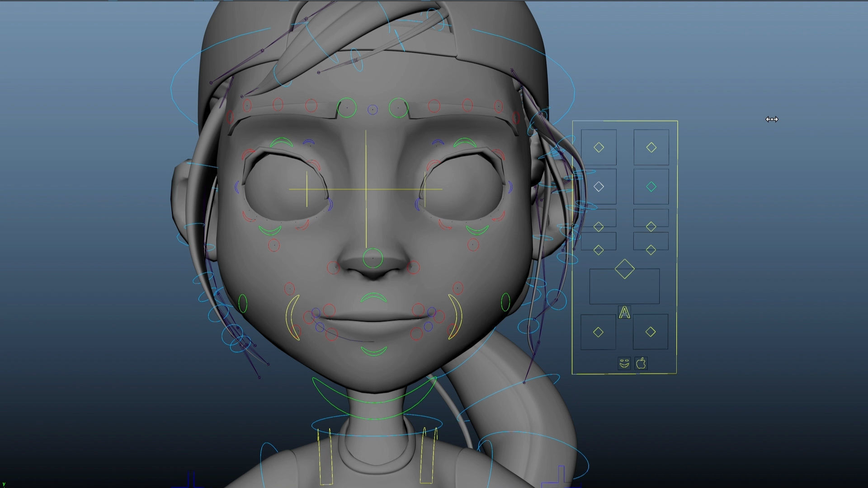The width and height of the screenshot is (868, 488).
Task: Select top-left diamond control in panel
Action: [x=599, y=147]
